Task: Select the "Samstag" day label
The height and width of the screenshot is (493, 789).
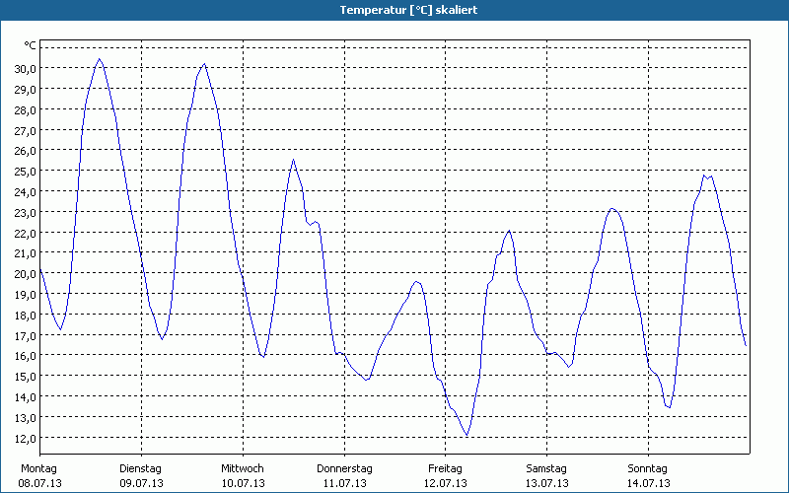Action: click(x=546, y=468)
